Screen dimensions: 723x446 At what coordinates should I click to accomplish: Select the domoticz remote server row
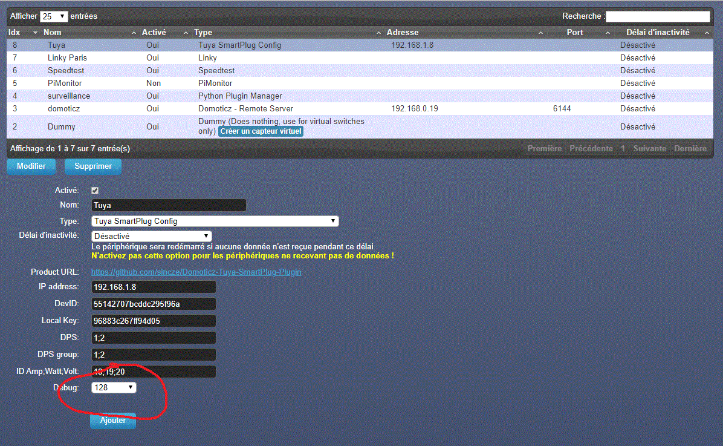click(360, 108)
